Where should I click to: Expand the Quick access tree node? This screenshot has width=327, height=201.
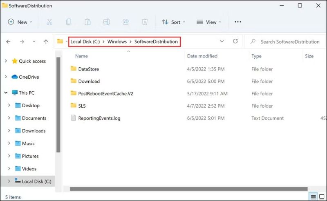[x=5, y=61]
